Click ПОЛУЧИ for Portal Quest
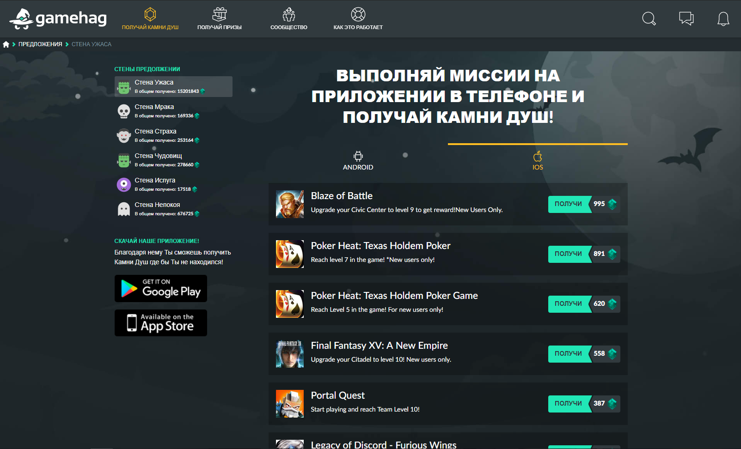741x449 pixels. pyautogui.click(x=569, y=404)
